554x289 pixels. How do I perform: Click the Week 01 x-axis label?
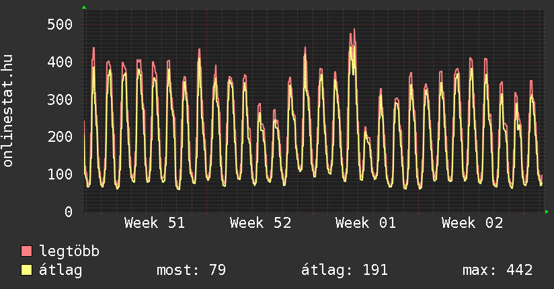tap(366, 223)
